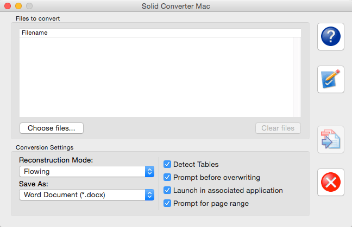The height and width of the screenshot is (227, 352).
Task: Open help with the blue question mark icon
Action: coord(331,36)
